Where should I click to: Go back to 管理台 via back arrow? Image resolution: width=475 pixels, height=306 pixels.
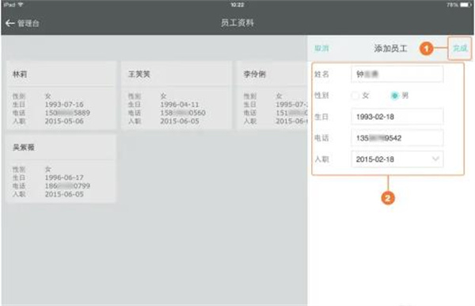[10, 23]
